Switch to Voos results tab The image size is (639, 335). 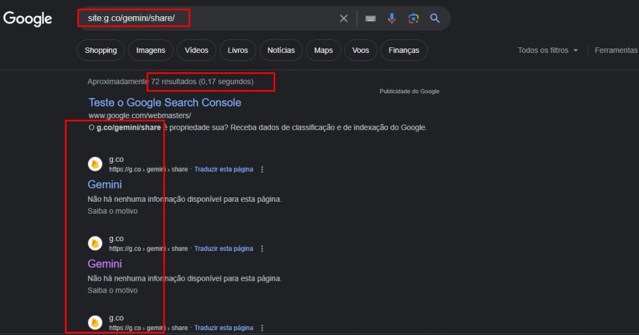coord(361,50)
